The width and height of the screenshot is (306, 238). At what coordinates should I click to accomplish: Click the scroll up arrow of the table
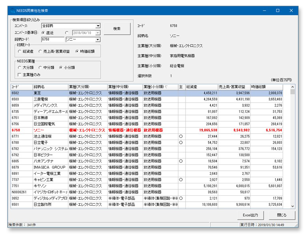click(x=292, y=87)
